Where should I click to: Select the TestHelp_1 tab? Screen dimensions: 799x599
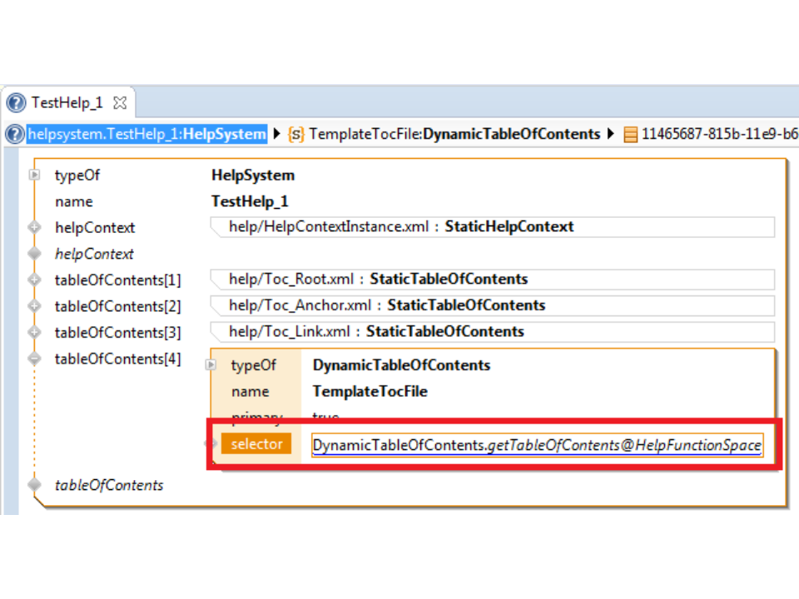pos(67,103)
